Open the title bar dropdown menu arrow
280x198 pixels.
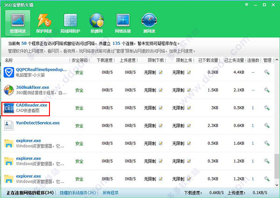click(246, 5)
